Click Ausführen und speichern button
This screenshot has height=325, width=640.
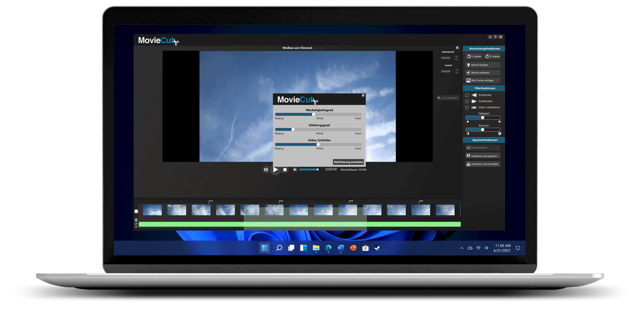pos(483,156)
